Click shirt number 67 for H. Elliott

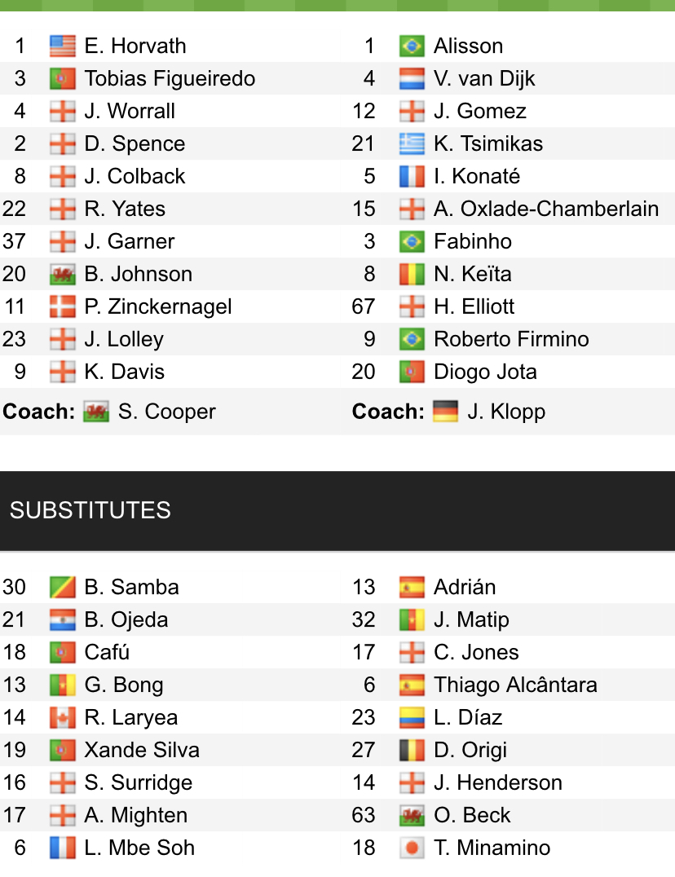[x=364, y=306]
